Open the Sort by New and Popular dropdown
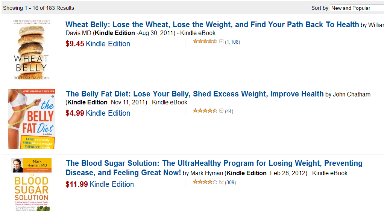The height and width of the screenshot is (211, 384). [357, 8]
